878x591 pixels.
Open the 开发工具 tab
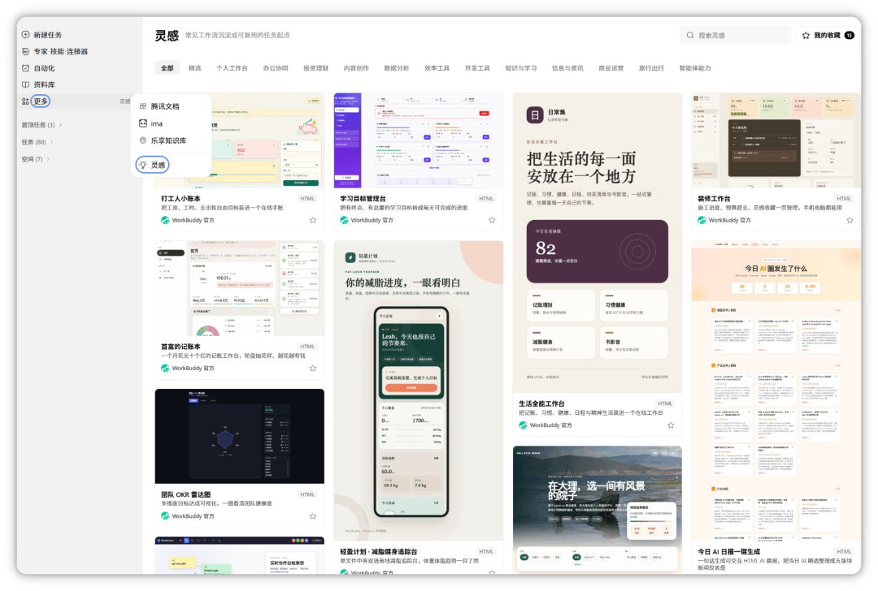pyautogui.click(x=477, y=68)
